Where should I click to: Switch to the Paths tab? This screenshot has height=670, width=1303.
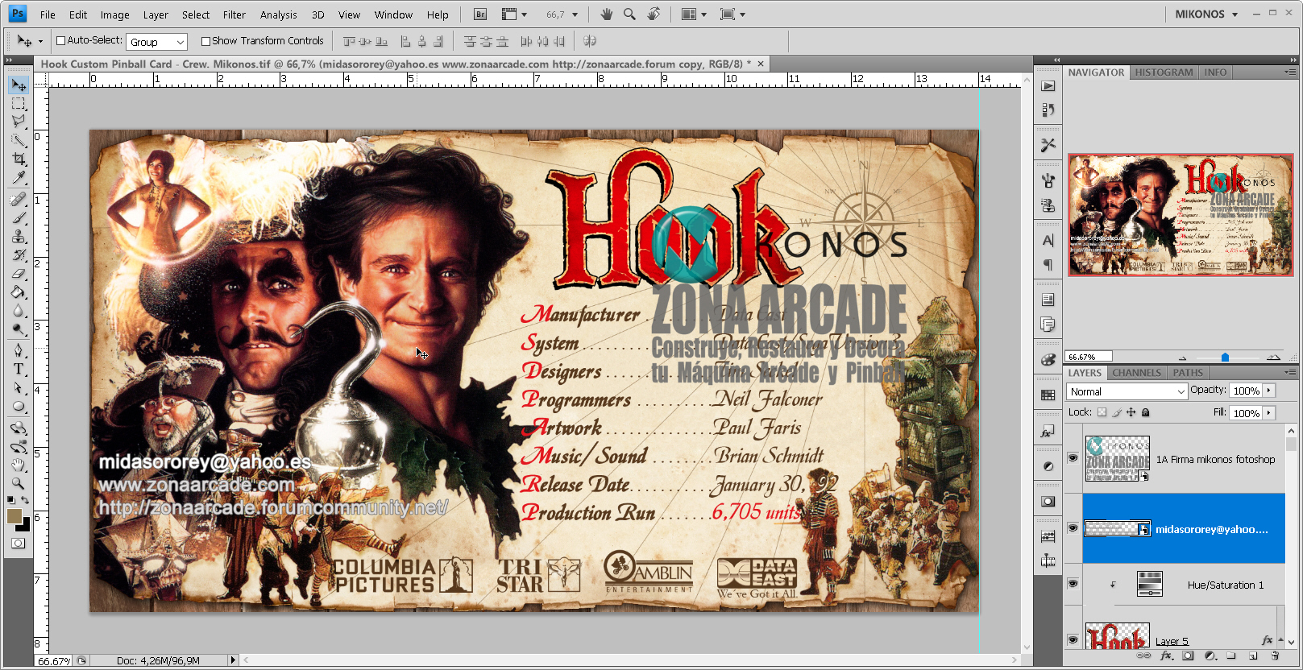[x=1188, y=373]
